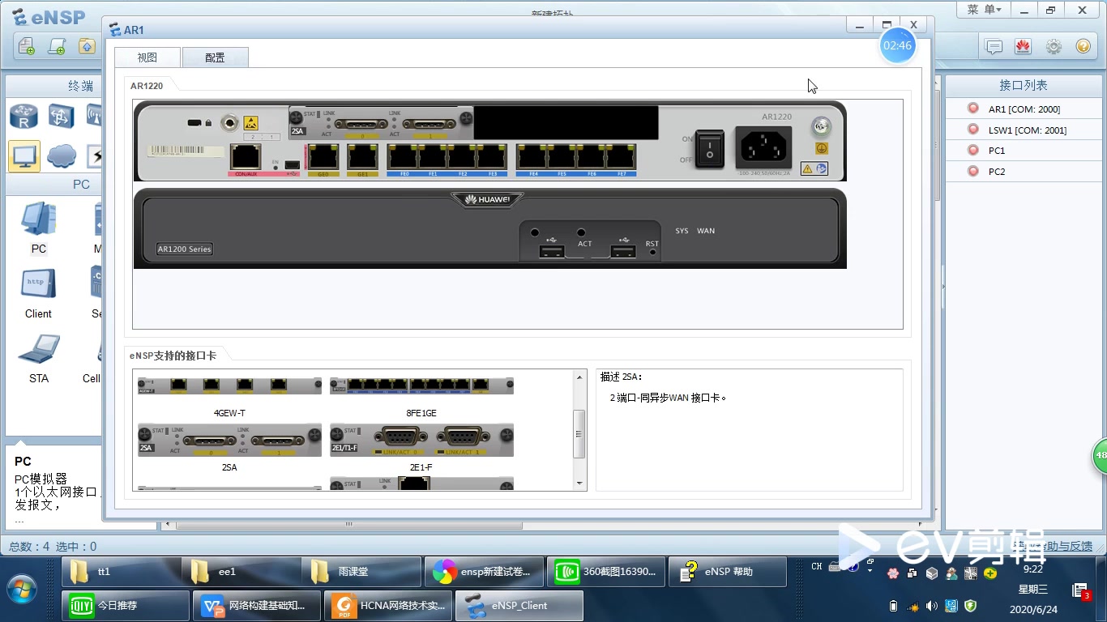This screenshot has width=1107, height=622.
Task: Pick the STA laptop device icon
Action: (38, 349)
